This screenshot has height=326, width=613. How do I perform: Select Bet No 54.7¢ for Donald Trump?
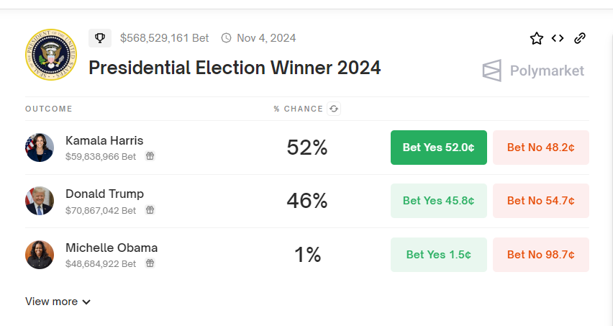tap(540, 201)
